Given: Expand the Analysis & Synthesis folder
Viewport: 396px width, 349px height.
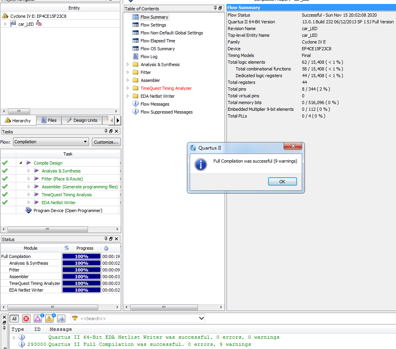Looking at the screenshot, I should [128, 64].
